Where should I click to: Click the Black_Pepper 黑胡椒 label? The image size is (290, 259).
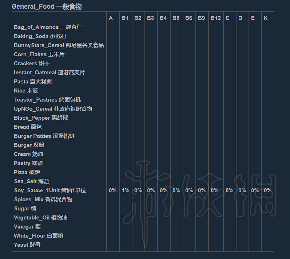[x=41, y=118]
